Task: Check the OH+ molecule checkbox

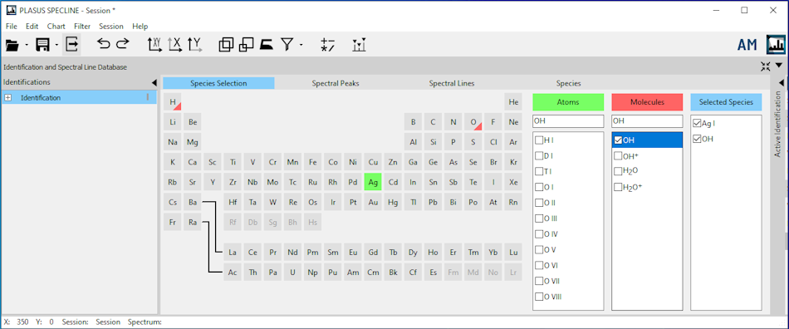Action: pos(618,155)
